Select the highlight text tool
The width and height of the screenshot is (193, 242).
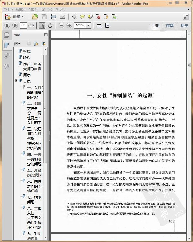click(90, 16)
